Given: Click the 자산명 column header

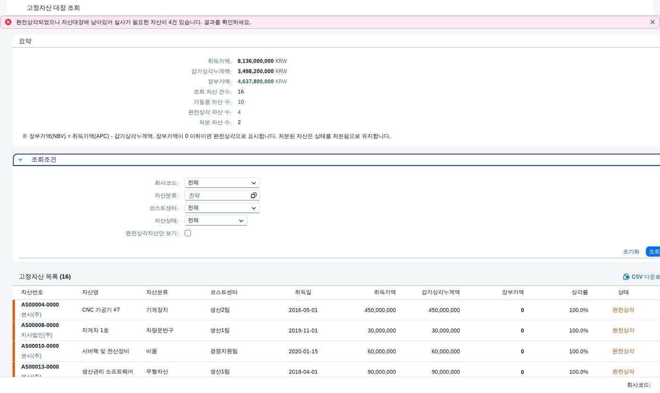Looking at the screenshot, I should [90, 293].
